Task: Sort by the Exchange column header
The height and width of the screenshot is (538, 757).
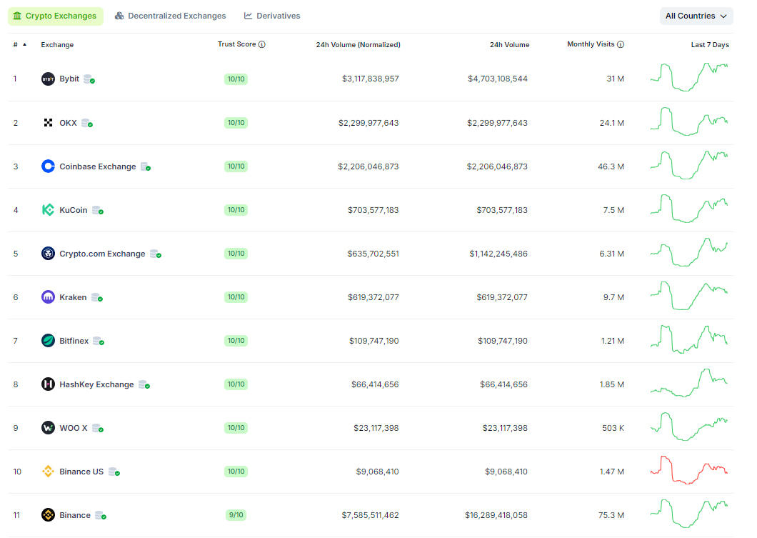Action: (57, 44)
